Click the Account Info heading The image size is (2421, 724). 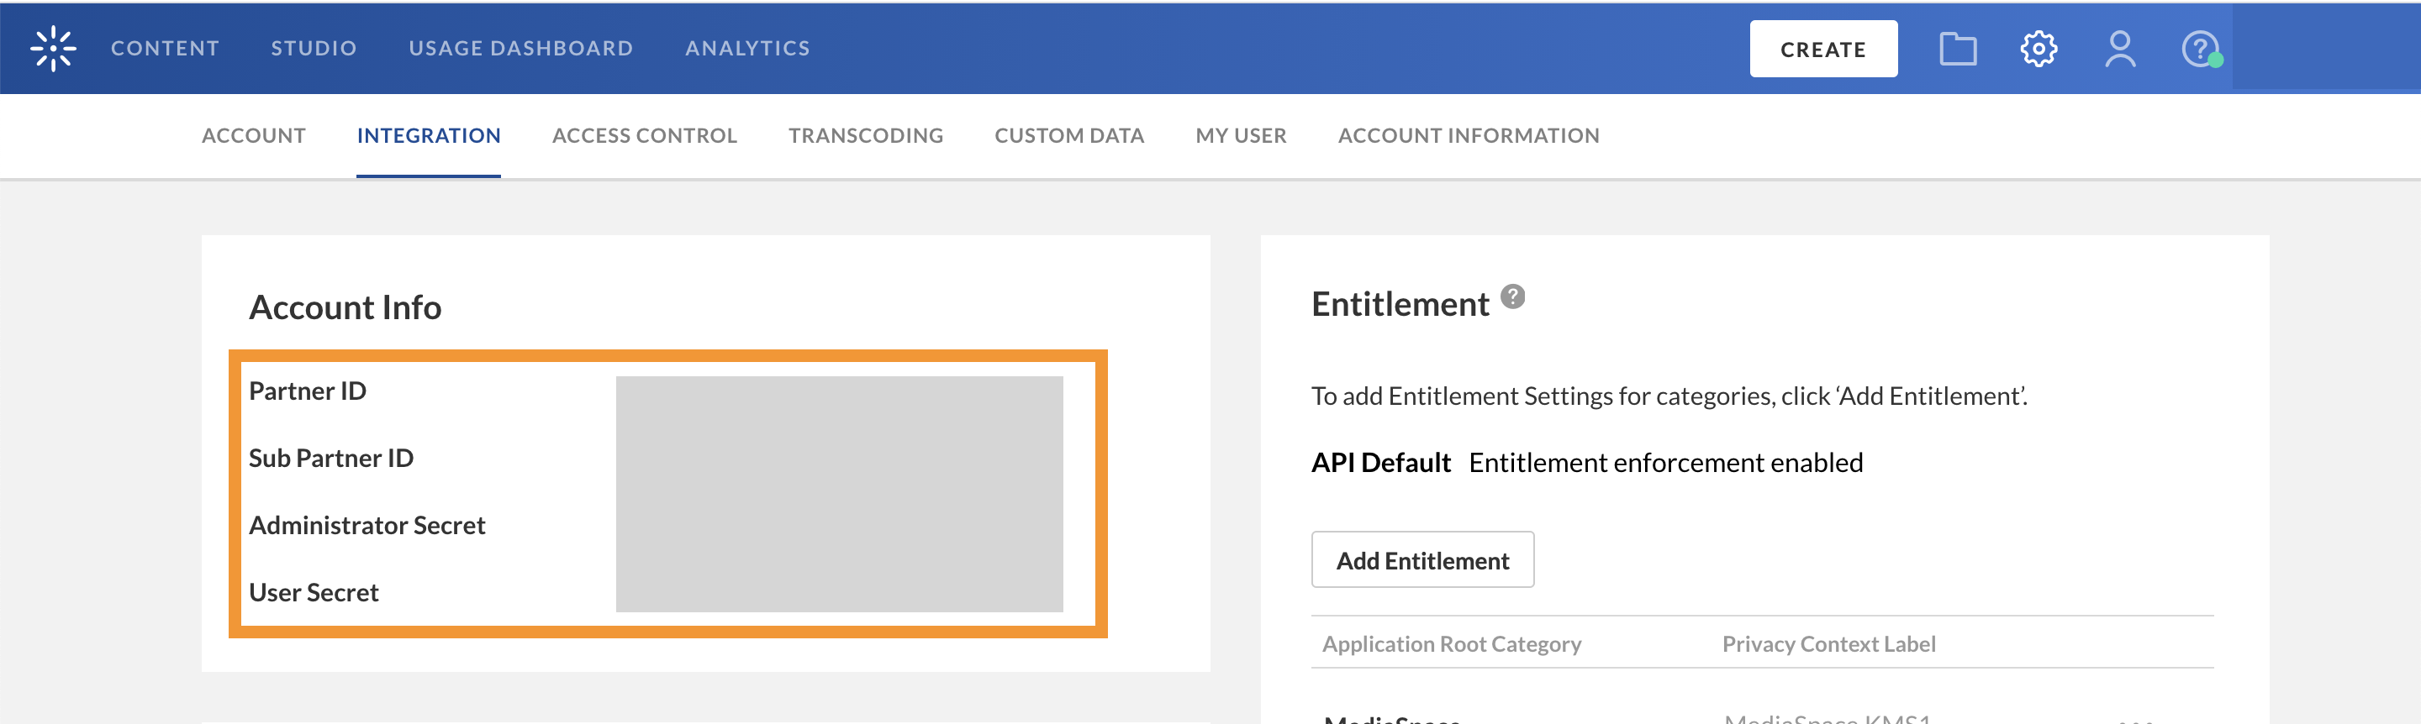[345, 307]
